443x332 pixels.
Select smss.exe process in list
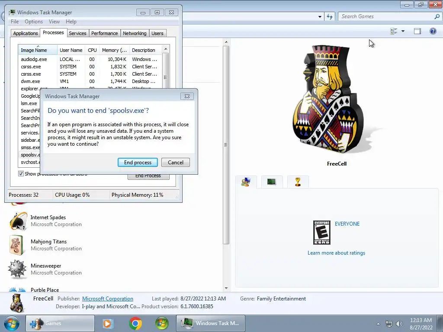[x=30, y=147]
